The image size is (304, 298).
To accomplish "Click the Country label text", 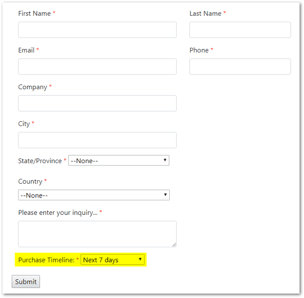I will [30, 181].
